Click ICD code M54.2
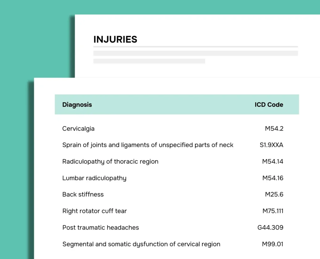Screen dimensions: 320x259 [274, 128]
